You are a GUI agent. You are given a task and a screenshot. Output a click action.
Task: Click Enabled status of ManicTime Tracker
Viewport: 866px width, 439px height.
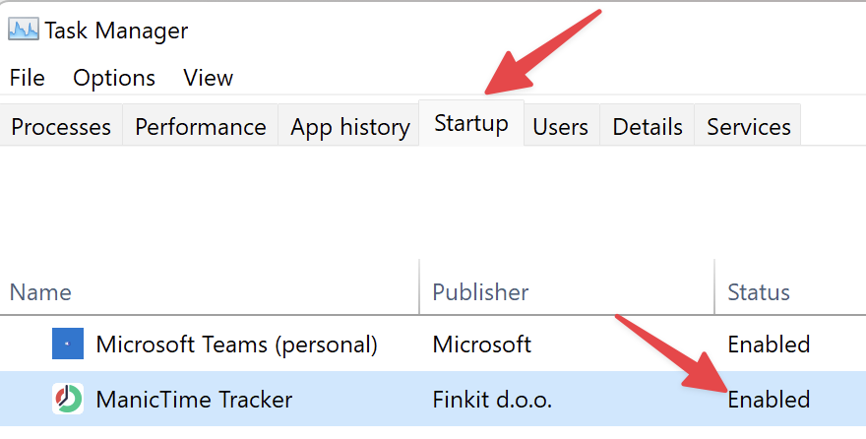point(769,400)
